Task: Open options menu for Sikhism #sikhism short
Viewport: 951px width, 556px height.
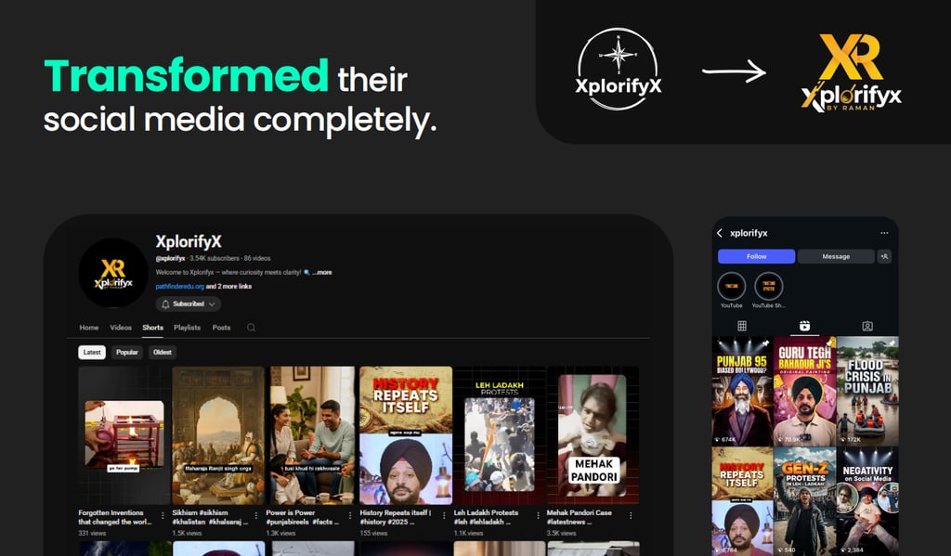Action: coord(256,515)
